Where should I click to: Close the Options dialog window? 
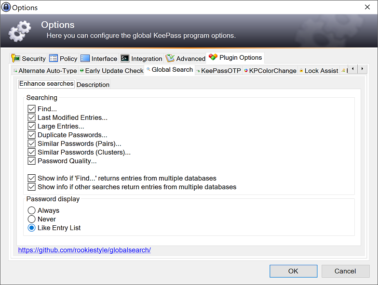[x=367, y=7]
